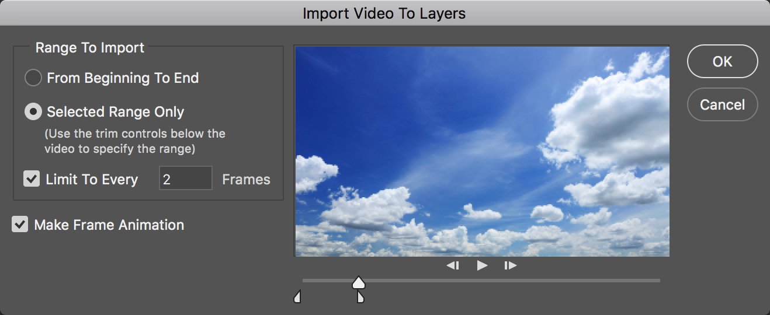
Task: Select From Beginning To End radio button
Action: pos(33,78)
